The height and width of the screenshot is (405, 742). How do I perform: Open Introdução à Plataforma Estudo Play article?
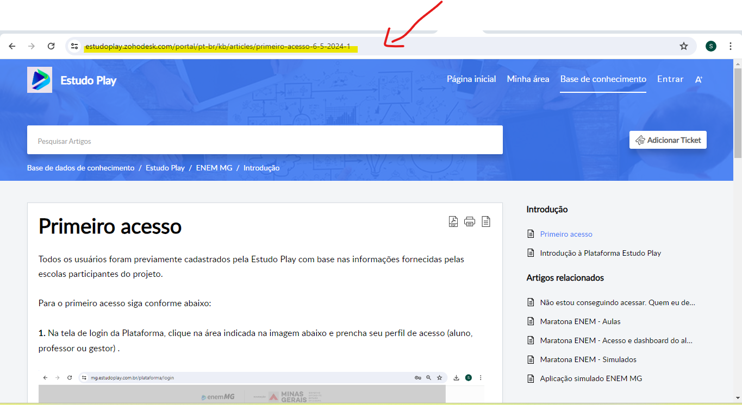[600, 253]
